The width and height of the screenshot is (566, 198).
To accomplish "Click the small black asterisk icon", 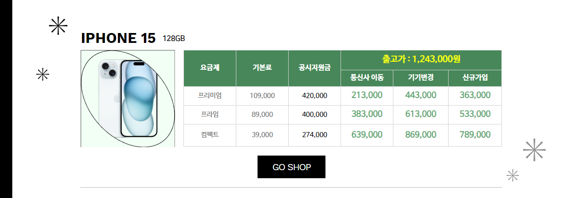I will 43,74.
